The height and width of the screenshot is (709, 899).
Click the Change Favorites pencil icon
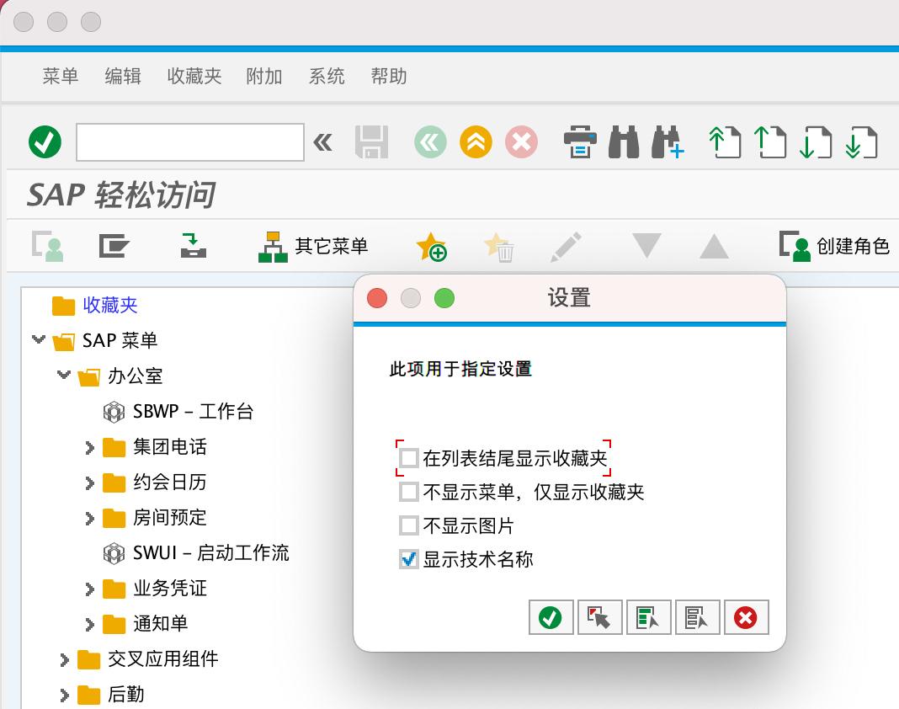coord(566,247)
